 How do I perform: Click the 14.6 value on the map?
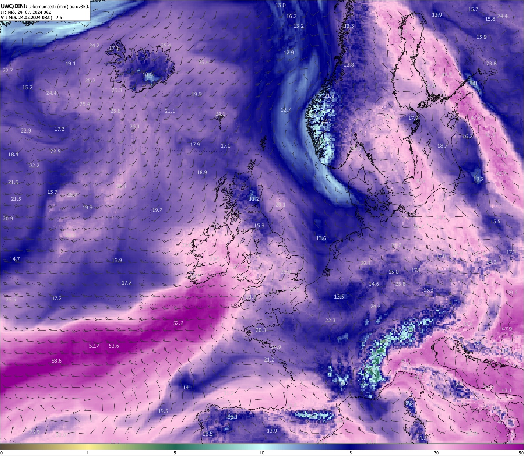[x=374, y=284]
